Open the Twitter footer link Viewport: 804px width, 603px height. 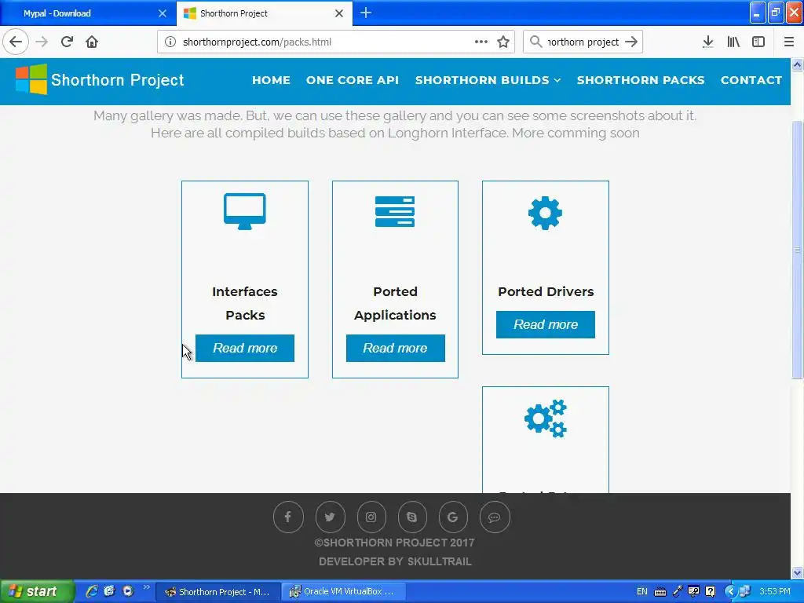330,517
